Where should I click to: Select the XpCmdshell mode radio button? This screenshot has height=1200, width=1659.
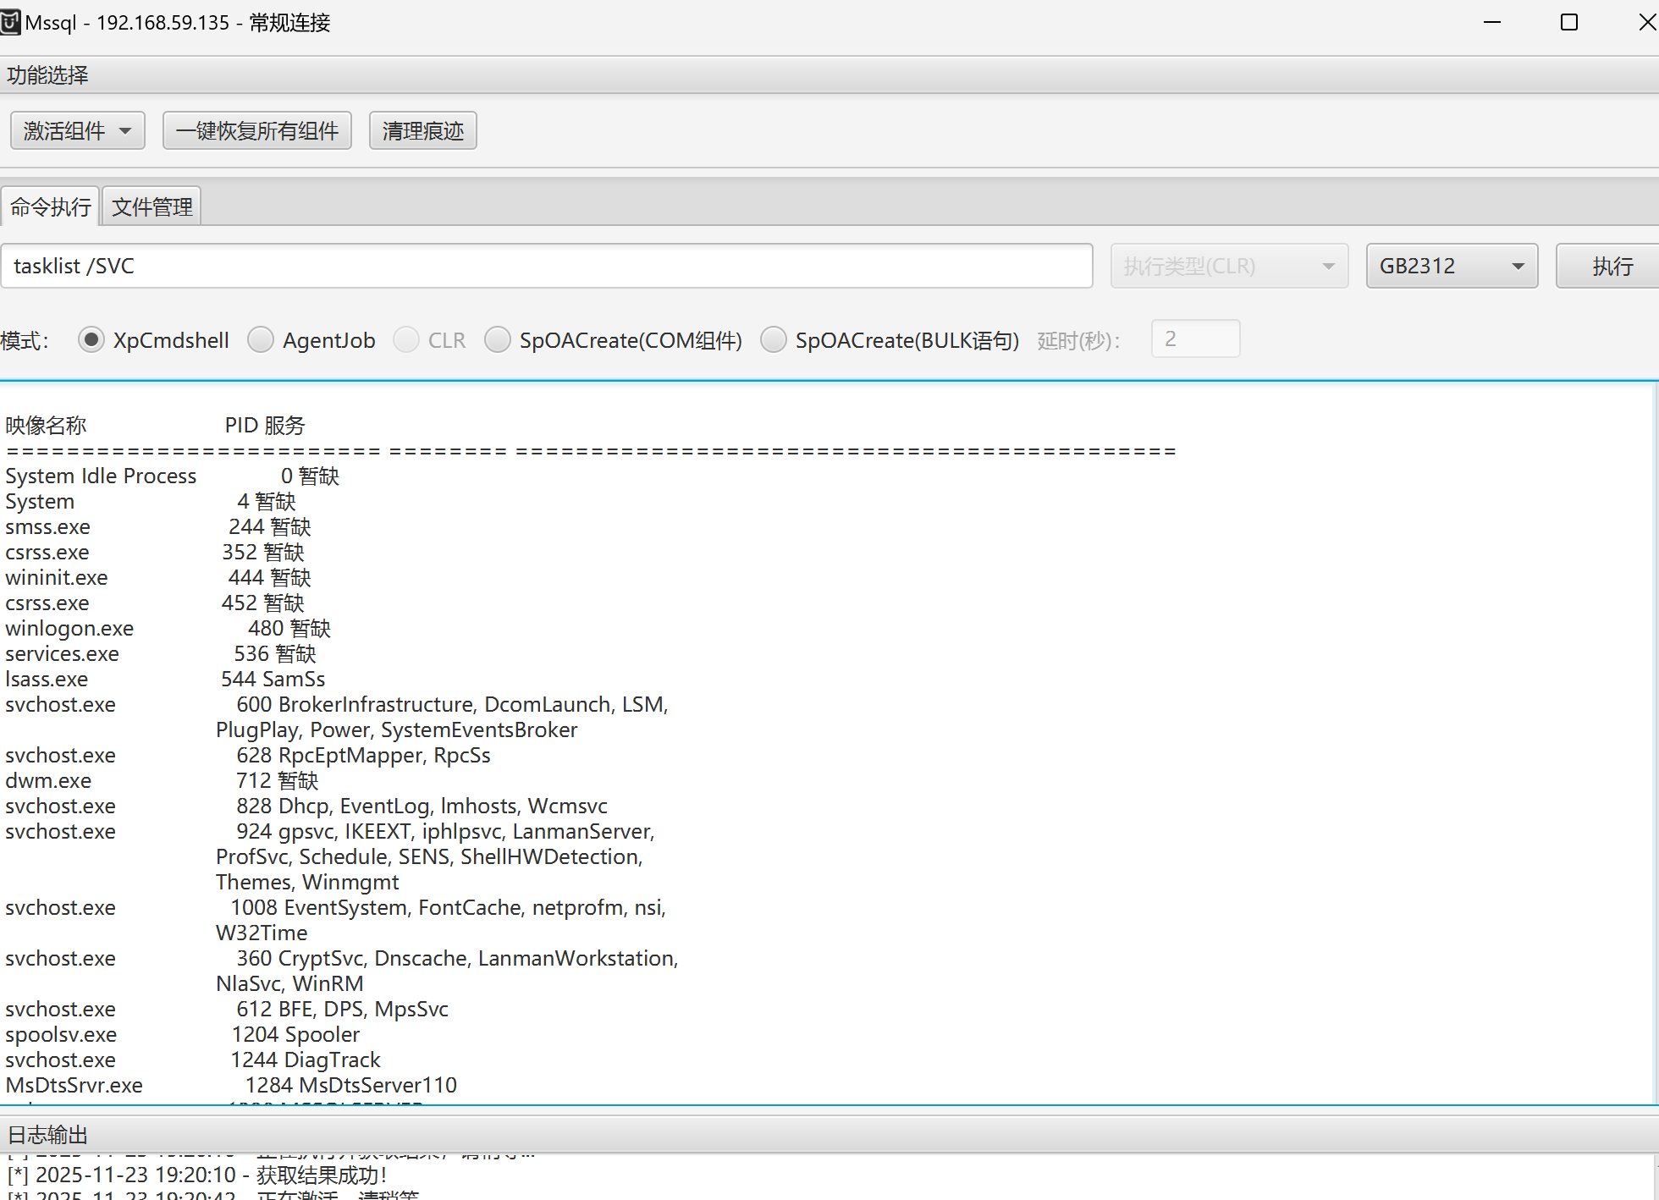(91, 340)
